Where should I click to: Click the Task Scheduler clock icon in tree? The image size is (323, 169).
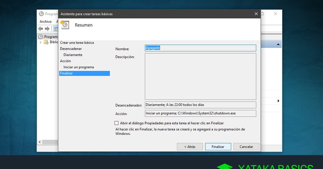click(x=41, y=37)
